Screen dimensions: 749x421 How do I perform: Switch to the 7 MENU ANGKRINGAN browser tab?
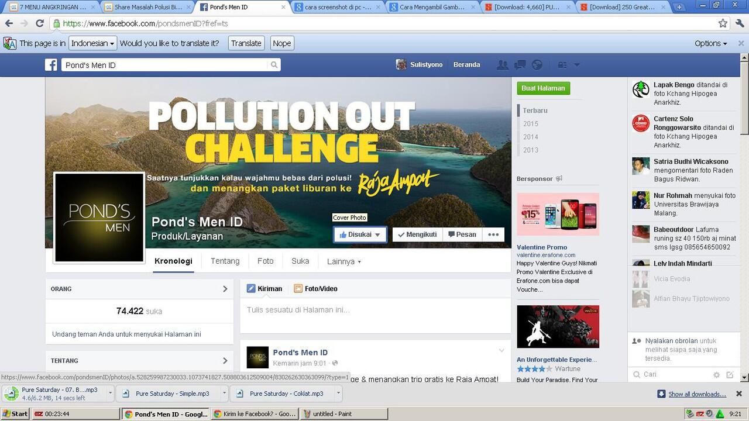tap(53, 7)
